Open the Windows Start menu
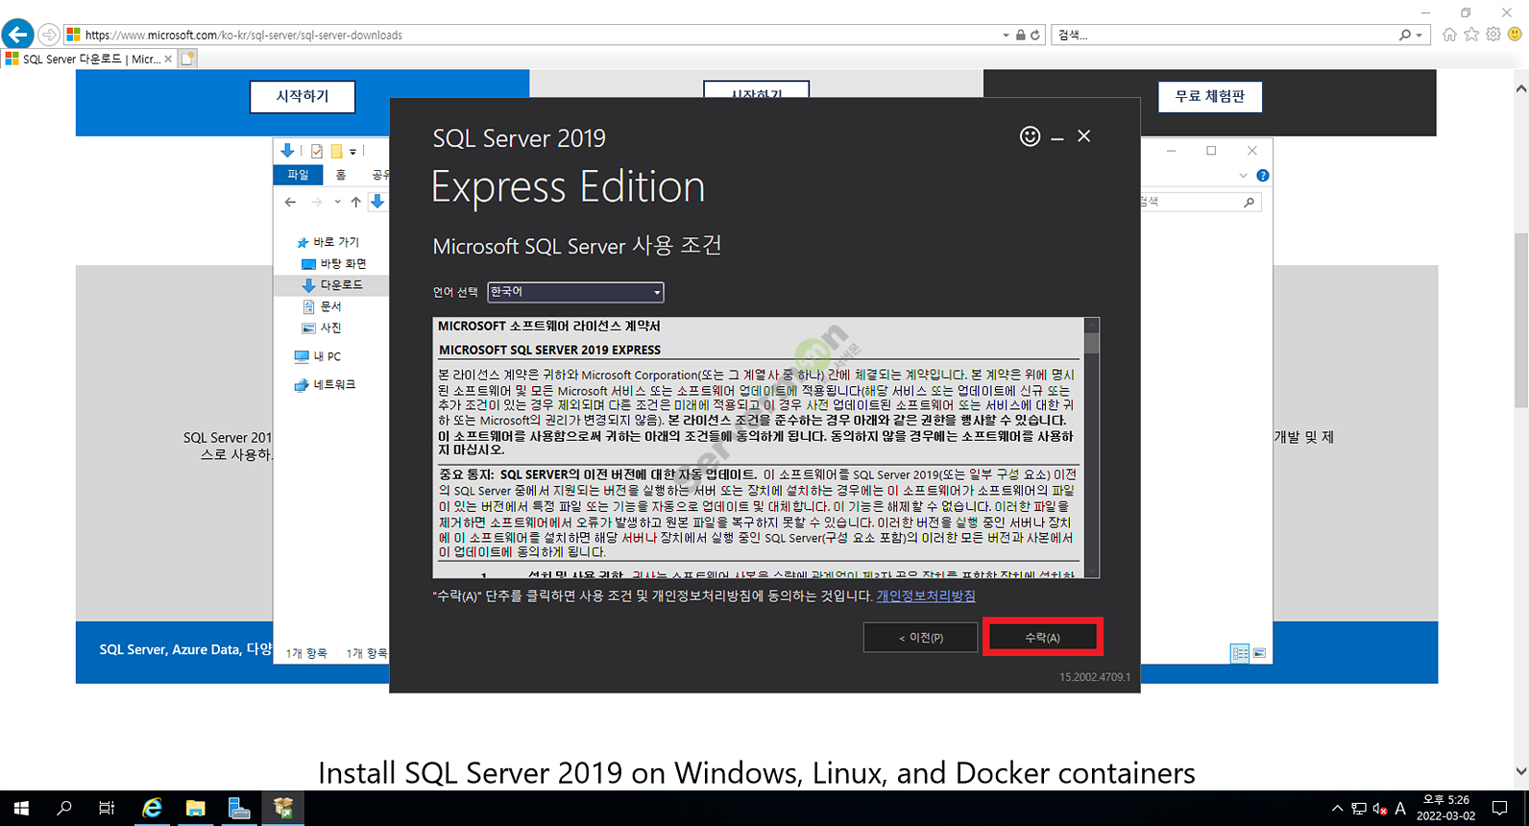The width and height of the screenshot is (1529, 826). [21, 809]
